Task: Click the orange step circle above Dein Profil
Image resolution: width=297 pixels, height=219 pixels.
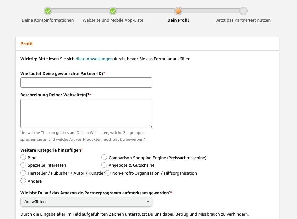Action: tap(178, 11)
